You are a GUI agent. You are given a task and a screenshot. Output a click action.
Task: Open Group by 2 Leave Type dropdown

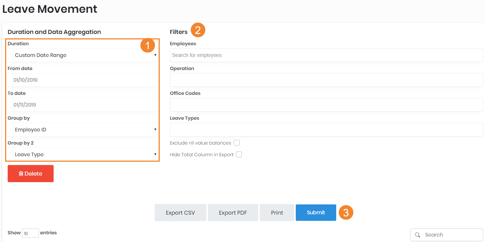point(83,154)
